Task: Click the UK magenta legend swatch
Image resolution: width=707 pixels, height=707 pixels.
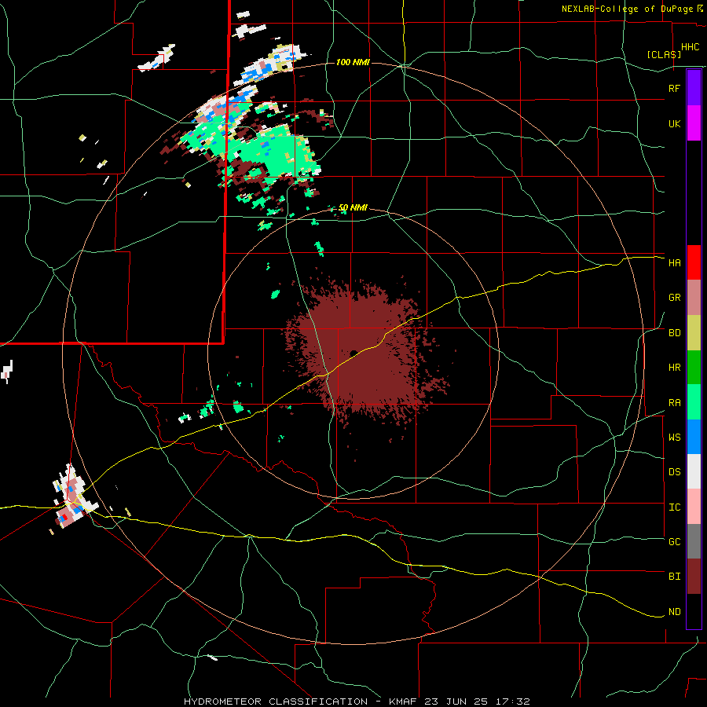Action: click(x=694, y=123)
